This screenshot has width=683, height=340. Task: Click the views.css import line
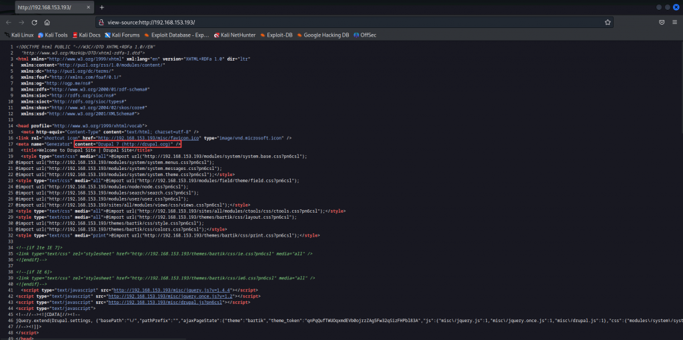click(x=133, y=205)
